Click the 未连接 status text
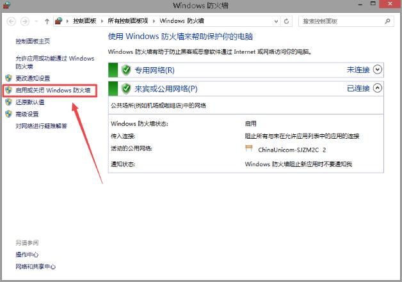The height and width of the screenshot is (282, 402). [x=358, y=70]
